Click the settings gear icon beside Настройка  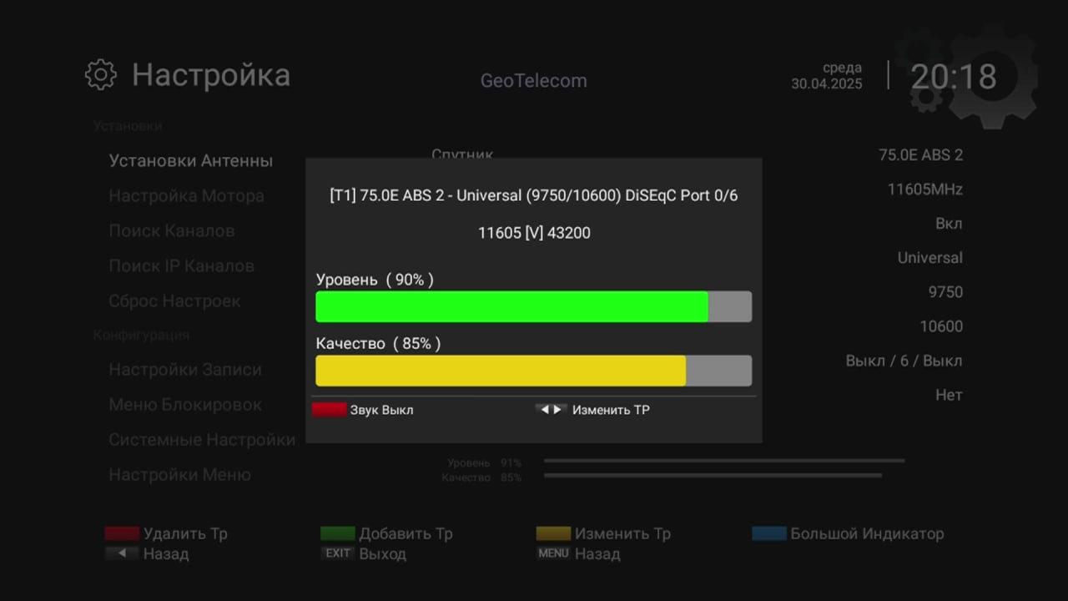[x=101, y=75]
